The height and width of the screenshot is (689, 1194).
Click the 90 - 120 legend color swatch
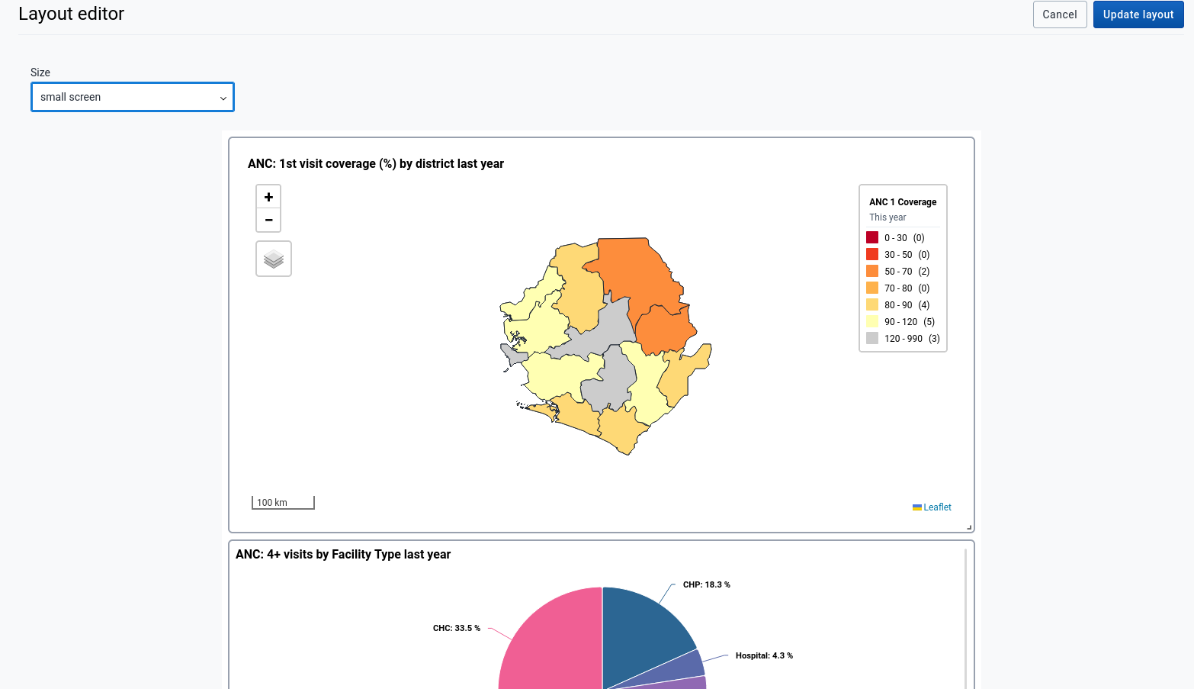pyautogui.click(x=872, y=321)
